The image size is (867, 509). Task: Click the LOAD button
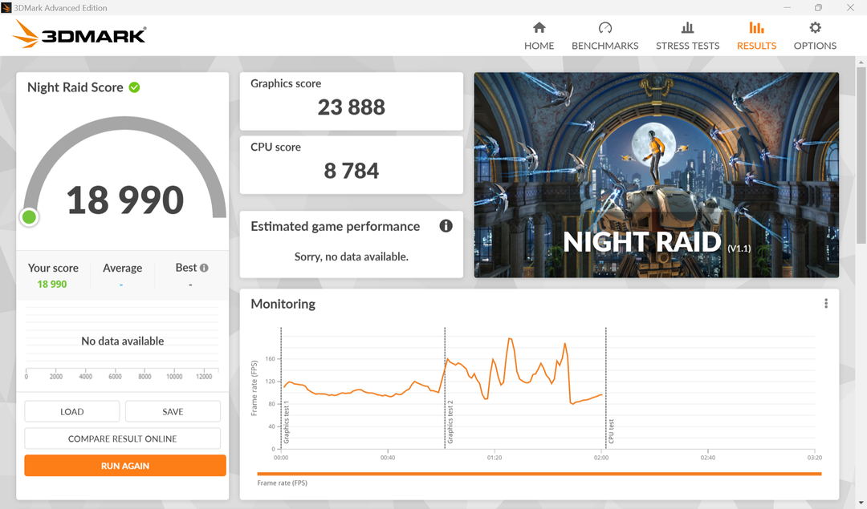72,412
